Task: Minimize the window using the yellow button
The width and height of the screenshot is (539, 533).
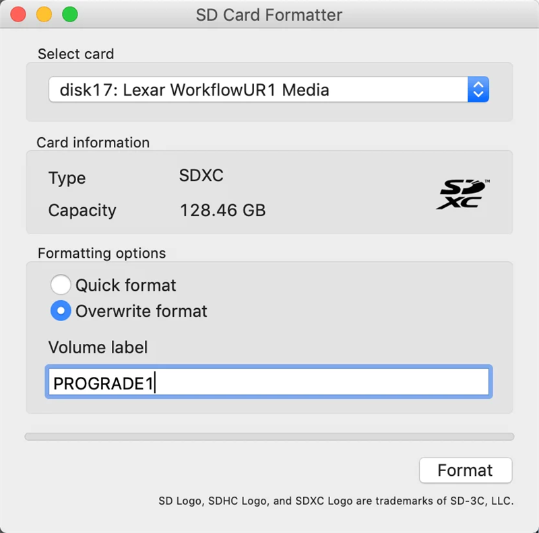Action: click(44, 14)
